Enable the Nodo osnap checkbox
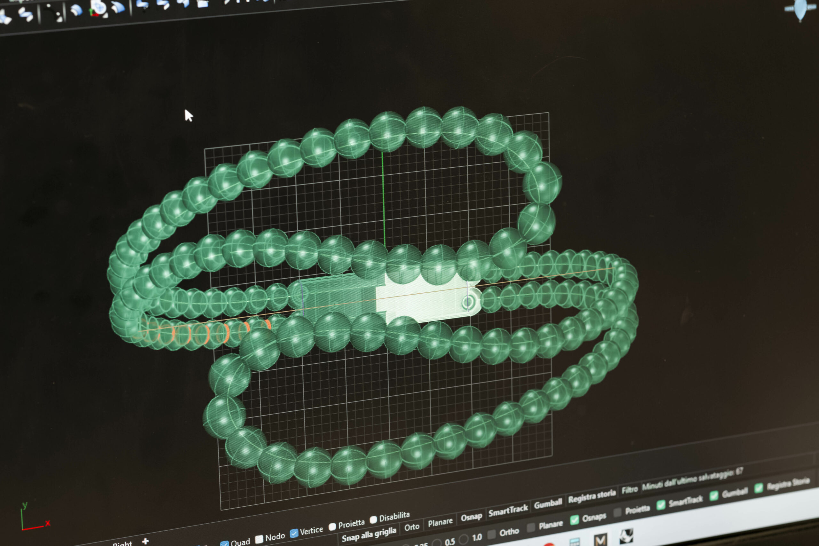 (x=259, y=539)
